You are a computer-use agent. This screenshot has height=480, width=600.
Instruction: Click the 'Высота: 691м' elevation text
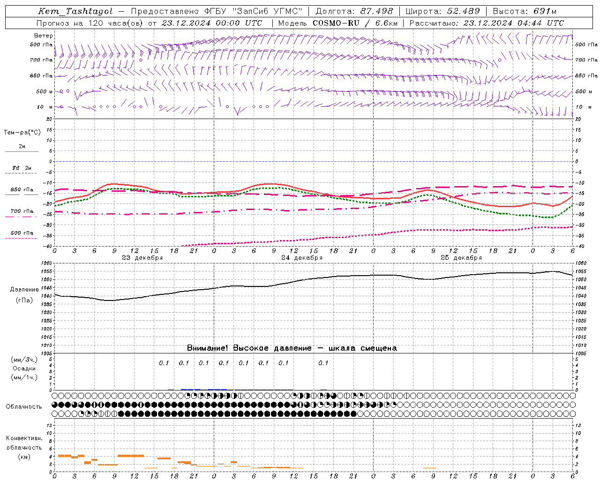[525, 11]
